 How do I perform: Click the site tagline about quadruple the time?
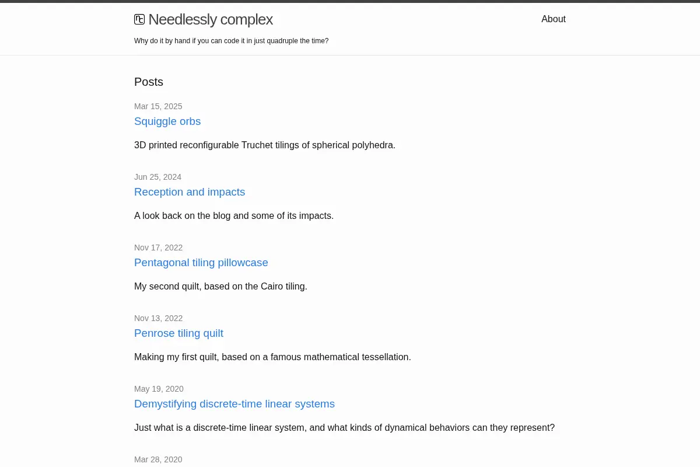[232, 41]
